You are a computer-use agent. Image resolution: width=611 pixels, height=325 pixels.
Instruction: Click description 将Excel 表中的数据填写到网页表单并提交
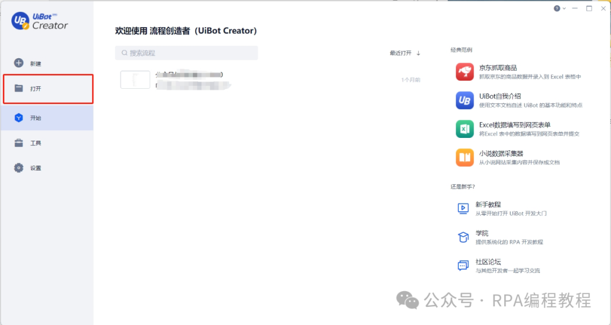529,134
